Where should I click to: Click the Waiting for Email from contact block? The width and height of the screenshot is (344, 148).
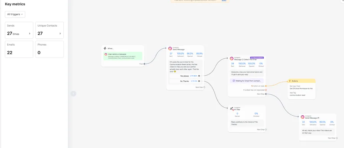[247, 81]
